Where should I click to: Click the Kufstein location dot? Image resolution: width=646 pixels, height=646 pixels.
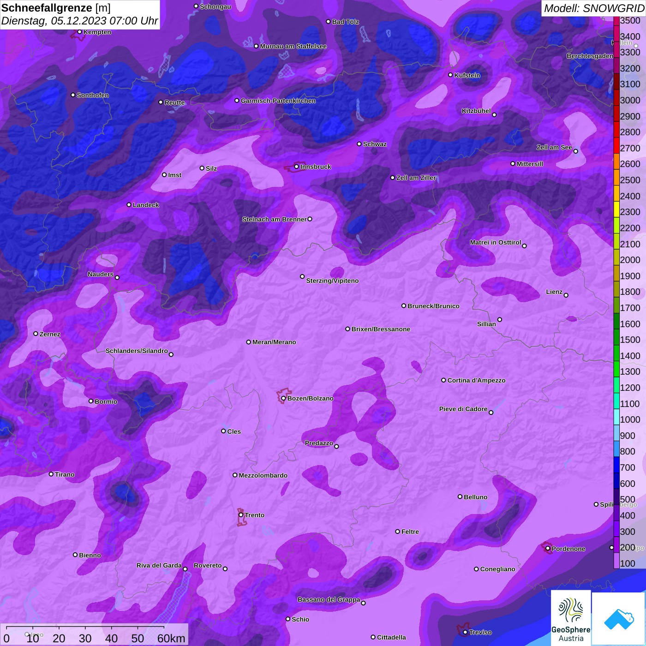(x=451, y=75)
